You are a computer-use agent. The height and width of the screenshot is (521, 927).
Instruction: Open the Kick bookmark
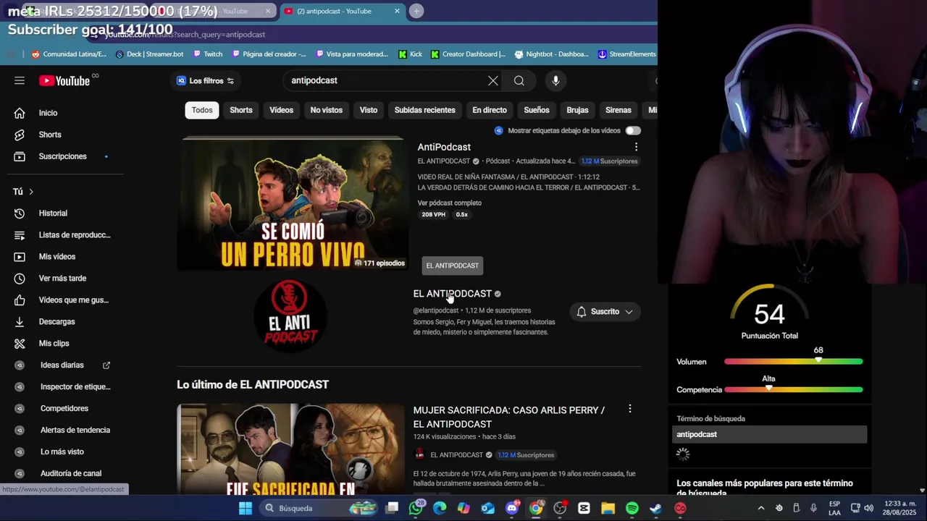tap(410, 54)
